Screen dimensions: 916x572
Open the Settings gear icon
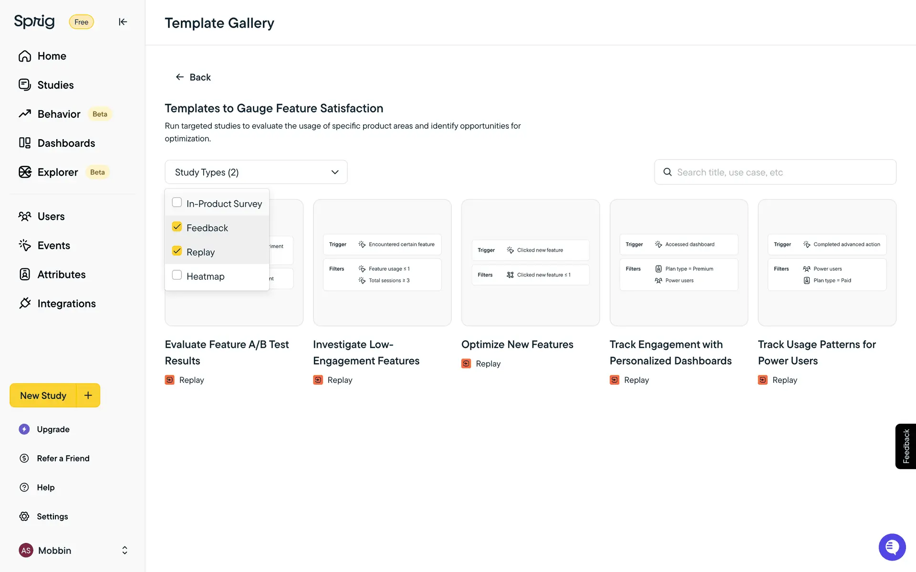point(24,516)
